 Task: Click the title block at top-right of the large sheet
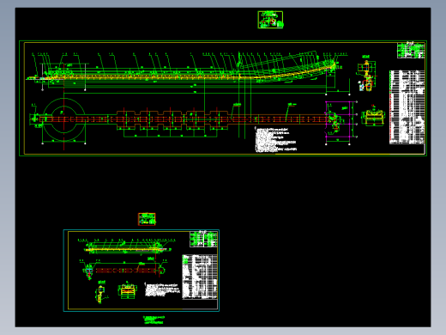(411, 50)
